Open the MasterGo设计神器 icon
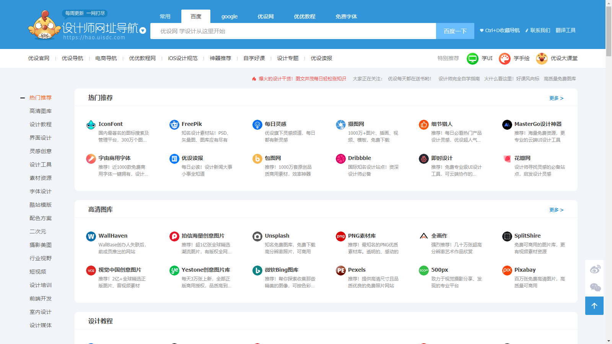Image resolution: width=612 pixels, height=344 pixels. (507, 125)
